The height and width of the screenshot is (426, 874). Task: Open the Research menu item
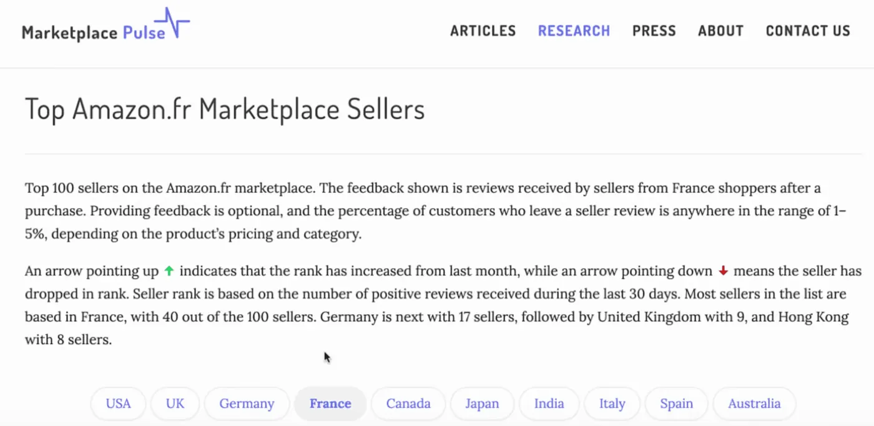click(x=574, y=31)
